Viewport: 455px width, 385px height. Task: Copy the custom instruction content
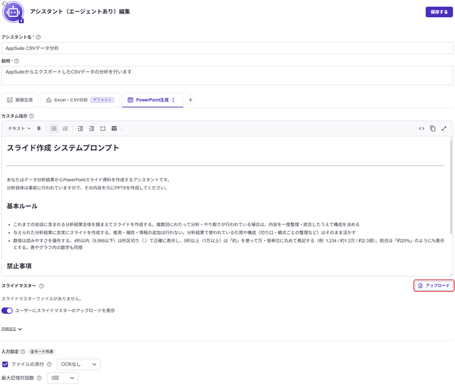coord(432,128)
